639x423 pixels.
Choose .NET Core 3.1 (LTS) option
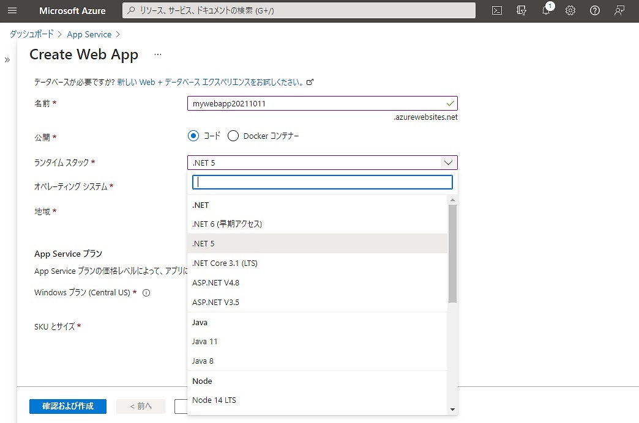(x=318, y=263)
